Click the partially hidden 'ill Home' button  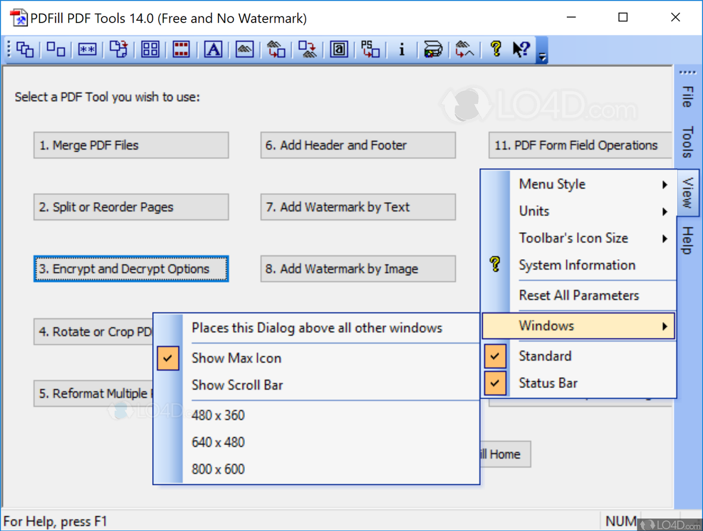click(x=505, y=454)
